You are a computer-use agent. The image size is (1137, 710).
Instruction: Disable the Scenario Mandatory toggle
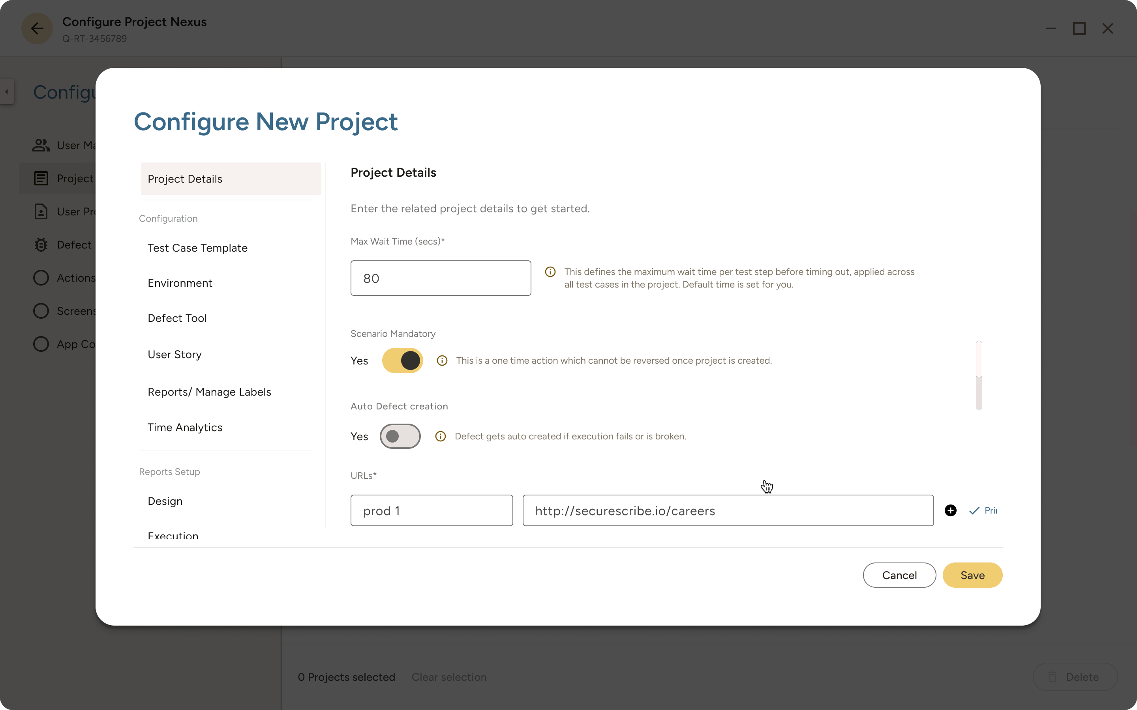click(x=402, y=361)
